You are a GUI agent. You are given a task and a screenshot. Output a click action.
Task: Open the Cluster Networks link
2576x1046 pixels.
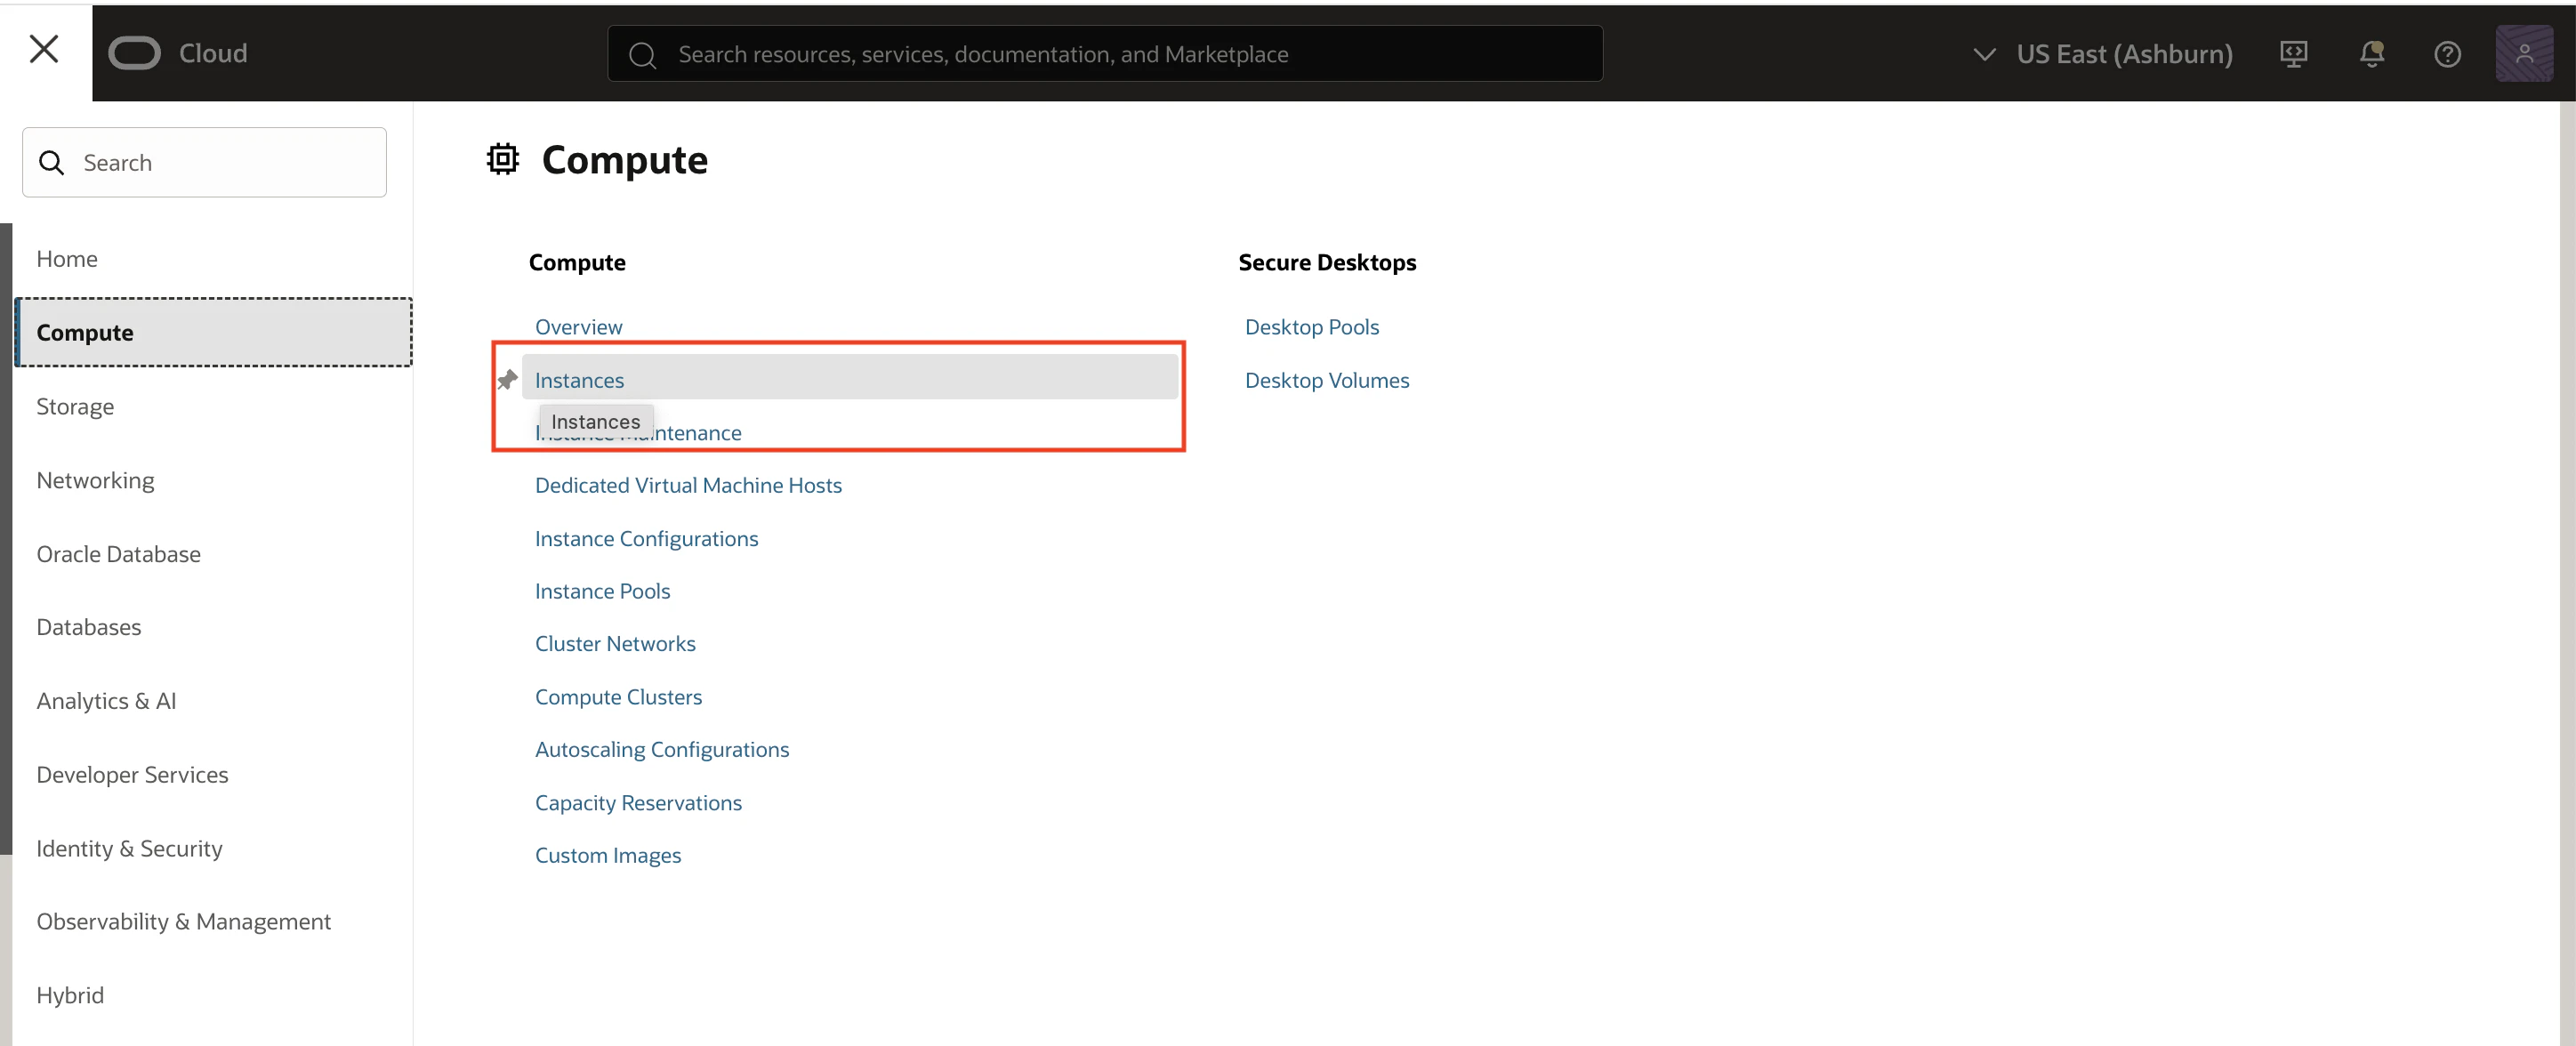615,644
